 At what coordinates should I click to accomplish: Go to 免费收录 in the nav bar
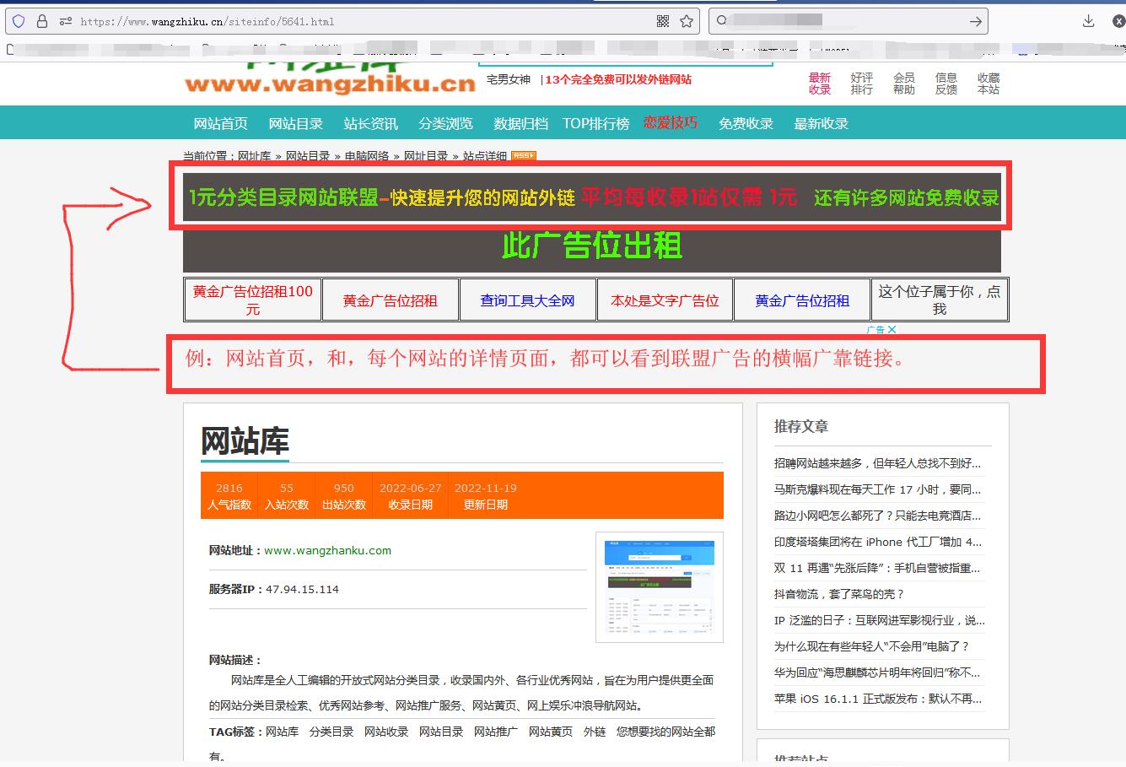(x=746, y=123)
